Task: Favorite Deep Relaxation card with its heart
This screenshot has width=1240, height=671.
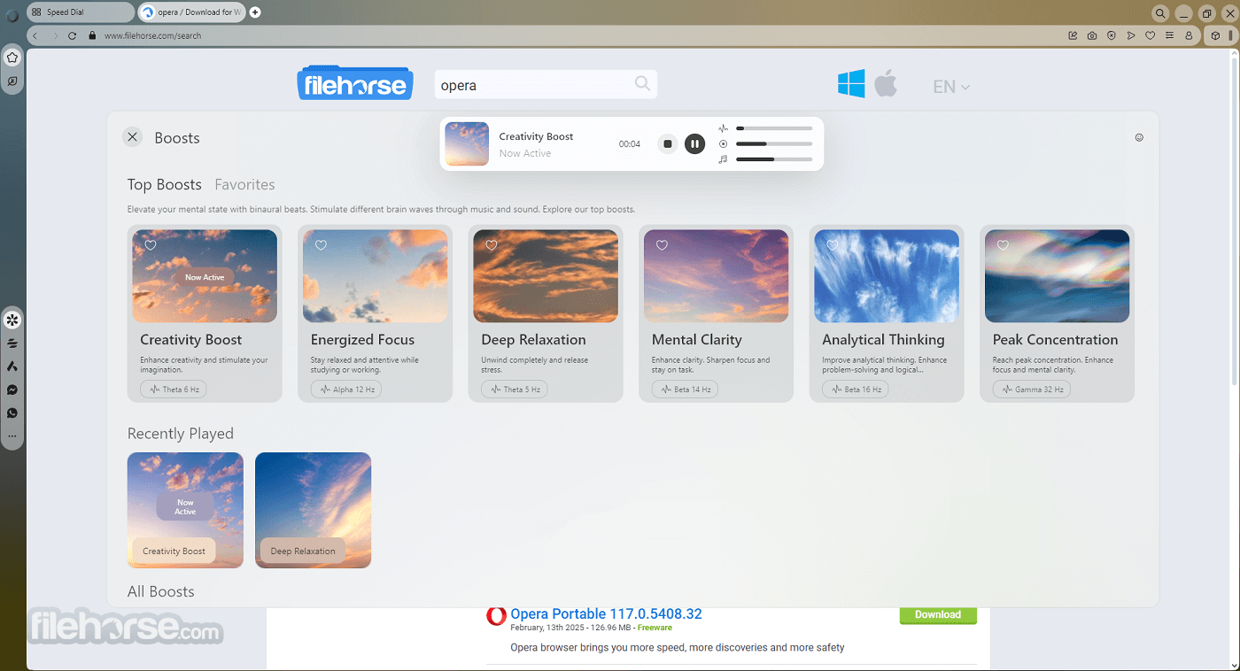Action: [x=492, y=245]
